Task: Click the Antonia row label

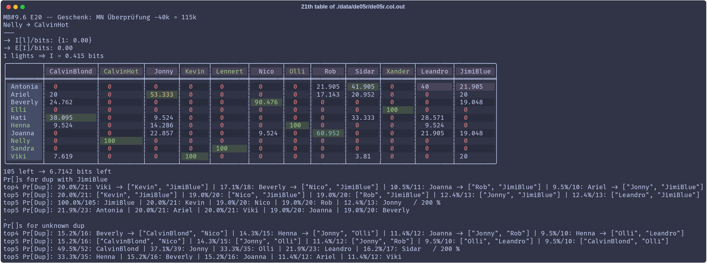Action: [24, 87]
